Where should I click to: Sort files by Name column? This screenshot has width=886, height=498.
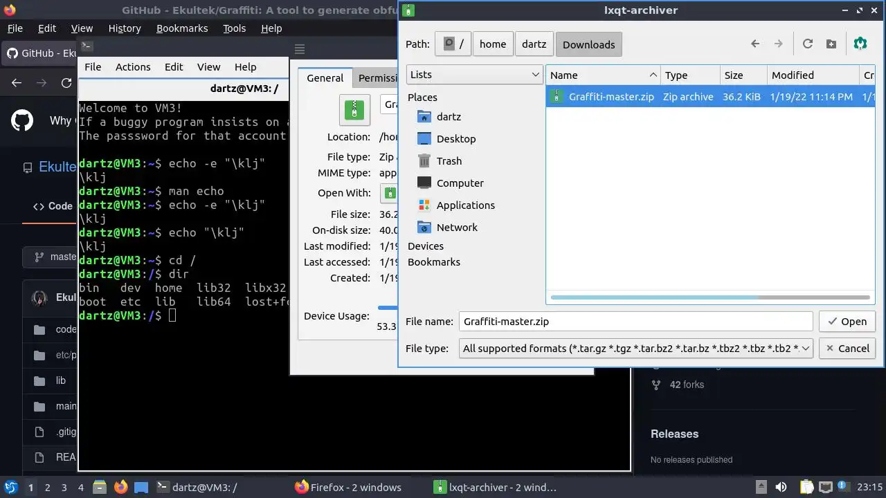click(602, 75)
